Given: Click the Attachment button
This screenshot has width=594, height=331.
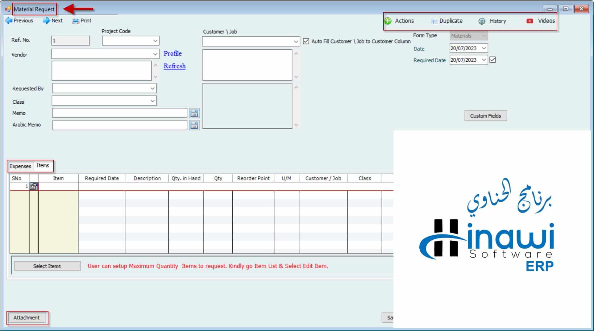Looking at the screenshot, I should click(27, 317).
